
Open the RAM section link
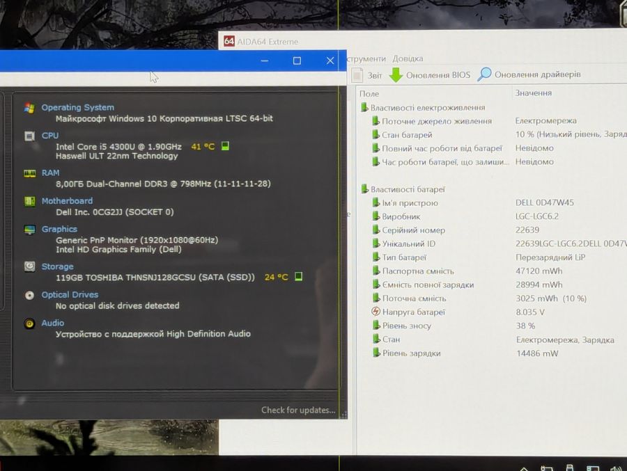click(x=50, y=173)
